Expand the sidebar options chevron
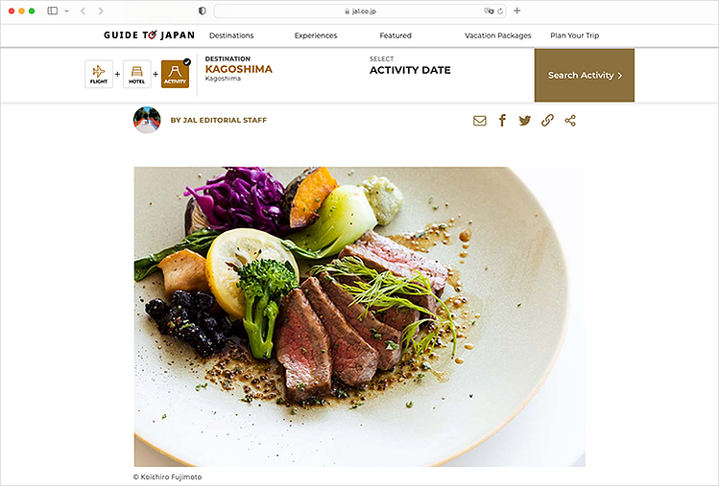Viewport: 719px width, 486px height. (x=66, y=11)
